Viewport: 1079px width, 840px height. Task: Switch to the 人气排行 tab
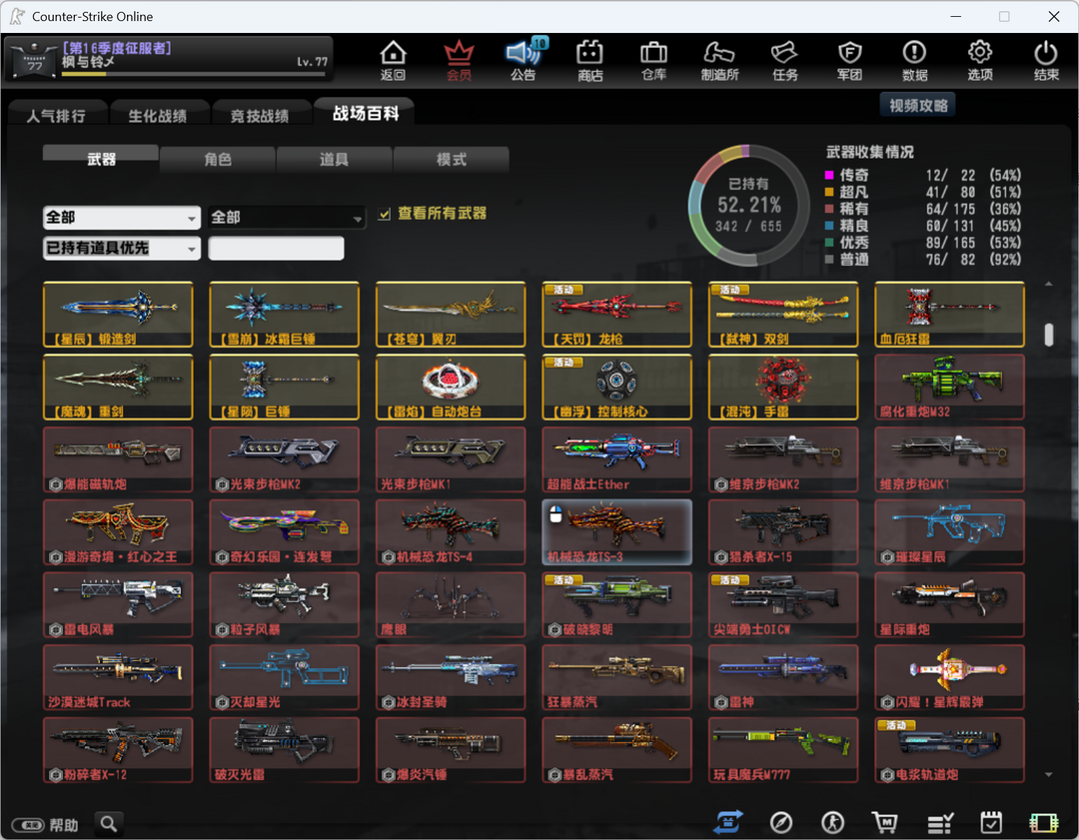pyautogui.click(x=57, y=115)
